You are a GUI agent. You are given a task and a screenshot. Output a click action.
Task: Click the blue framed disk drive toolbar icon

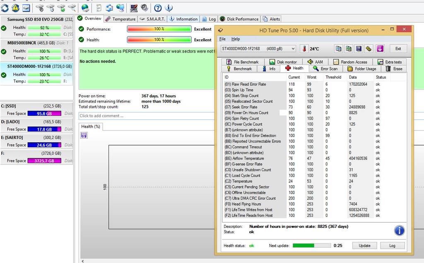(x=26, y=8)
